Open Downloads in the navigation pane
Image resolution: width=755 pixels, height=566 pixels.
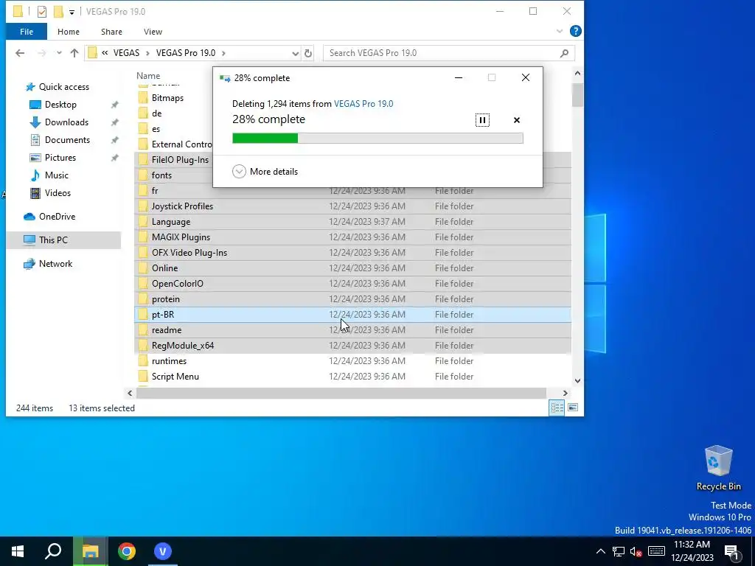[x=66, y=122]
